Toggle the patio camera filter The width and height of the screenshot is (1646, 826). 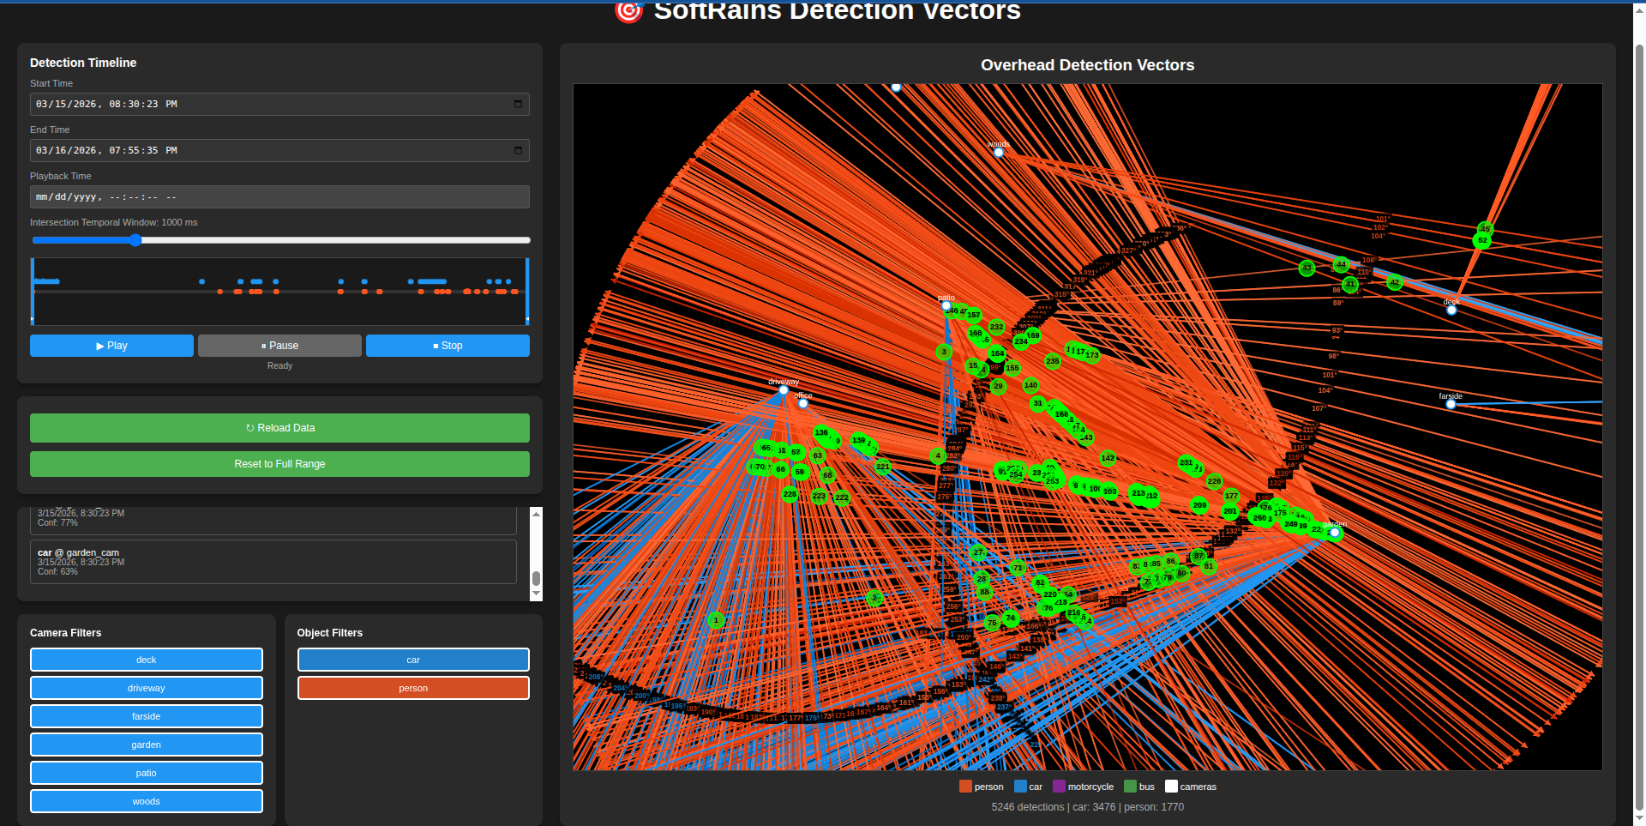pyautogui.click(x=147, y=773)
